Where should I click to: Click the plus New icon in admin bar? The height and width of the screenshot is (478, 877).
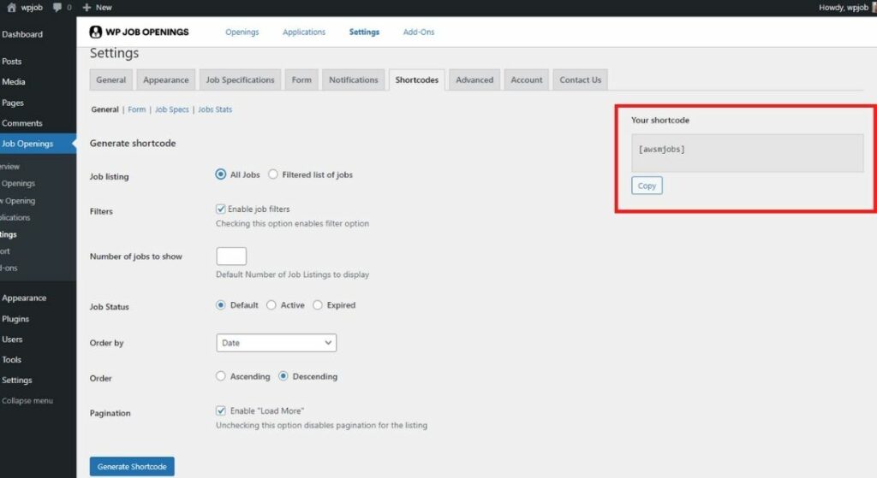point(87,7)
